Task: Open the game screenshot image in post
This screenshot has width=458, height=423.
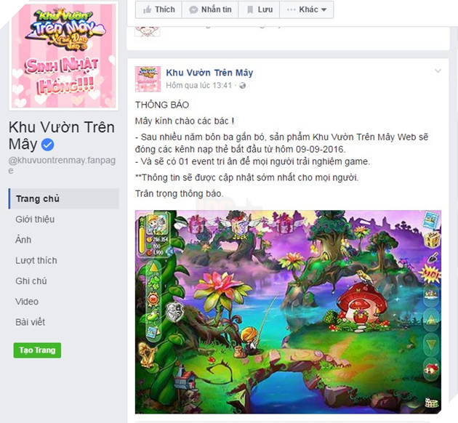Action: coord(288,312)
